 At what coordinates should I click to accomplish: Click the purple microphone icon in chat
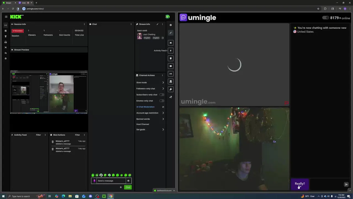(94, 181)
